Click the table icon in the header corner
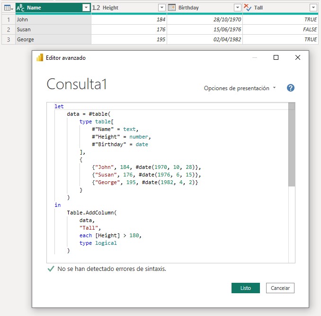This screenshot has height=316, width=321. tap(8, 8)
